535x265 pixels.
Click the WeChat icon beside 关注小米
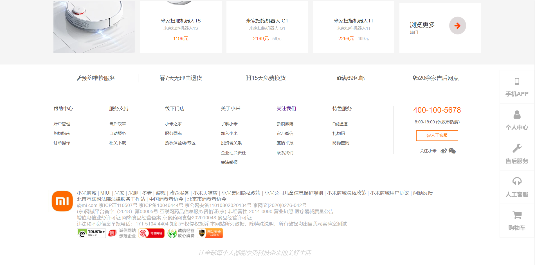452,151
